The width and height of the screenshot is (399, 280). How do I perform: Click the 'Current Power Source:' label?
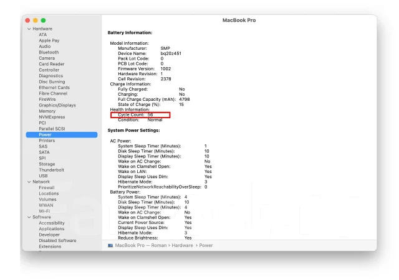[142, 223]
